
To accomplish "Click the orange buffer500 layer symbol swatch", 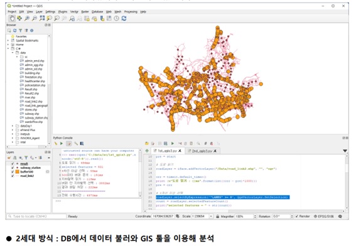I will [x=17, y=172].
